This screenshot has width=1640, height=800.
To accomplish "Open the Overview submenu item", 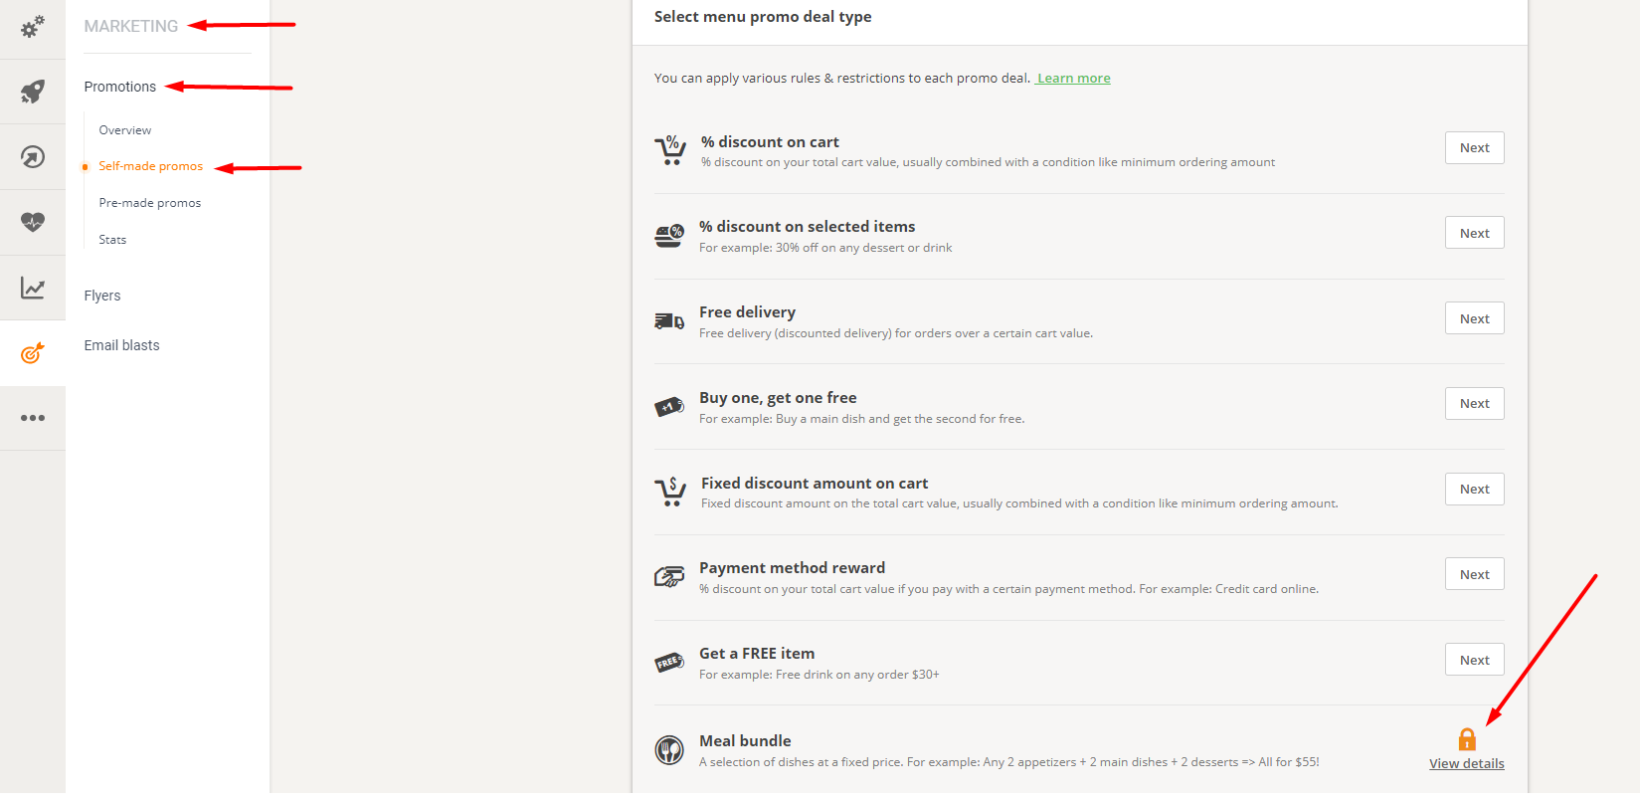I will pos(125,130).
